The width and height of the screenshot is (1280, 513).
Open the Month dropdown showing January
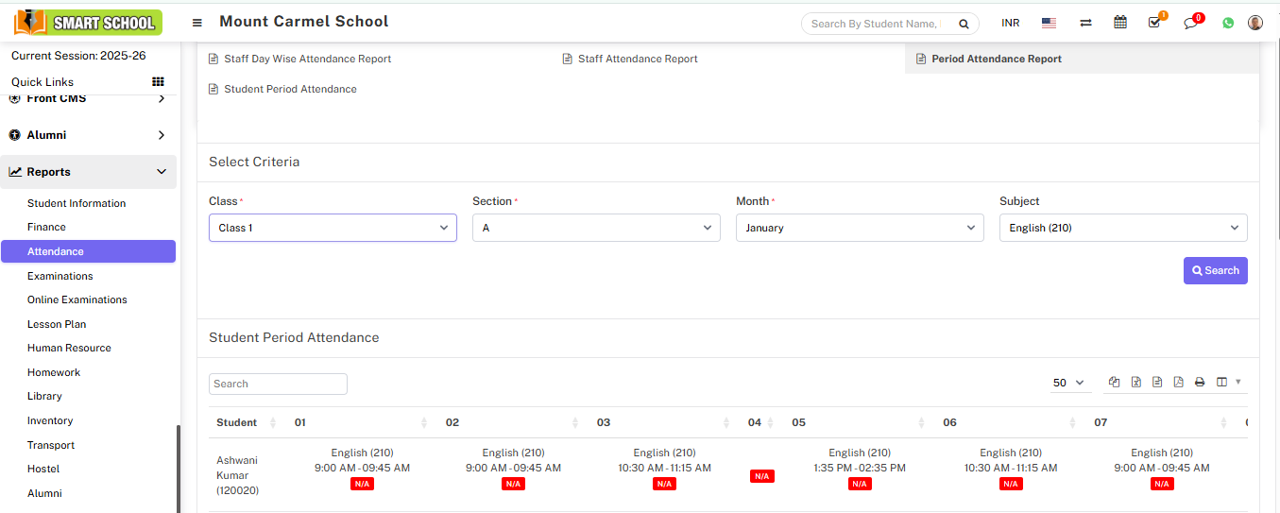pos(860,228)
